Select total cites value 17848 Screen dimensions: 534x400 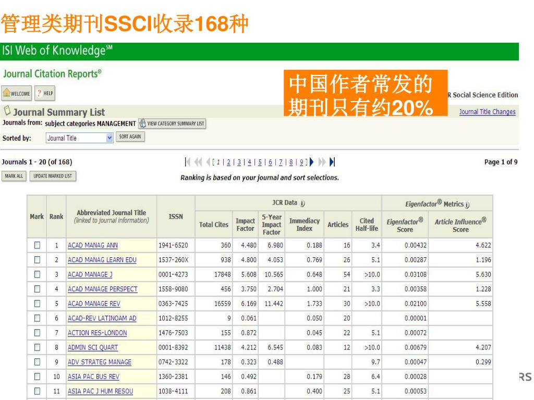point(222,274)
